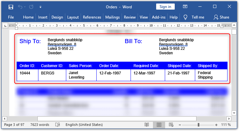Expand Customize Quick Access Toolbar dropdown
Image resolution: width=240 pixels, height=131 pixels.
[40, 7]
